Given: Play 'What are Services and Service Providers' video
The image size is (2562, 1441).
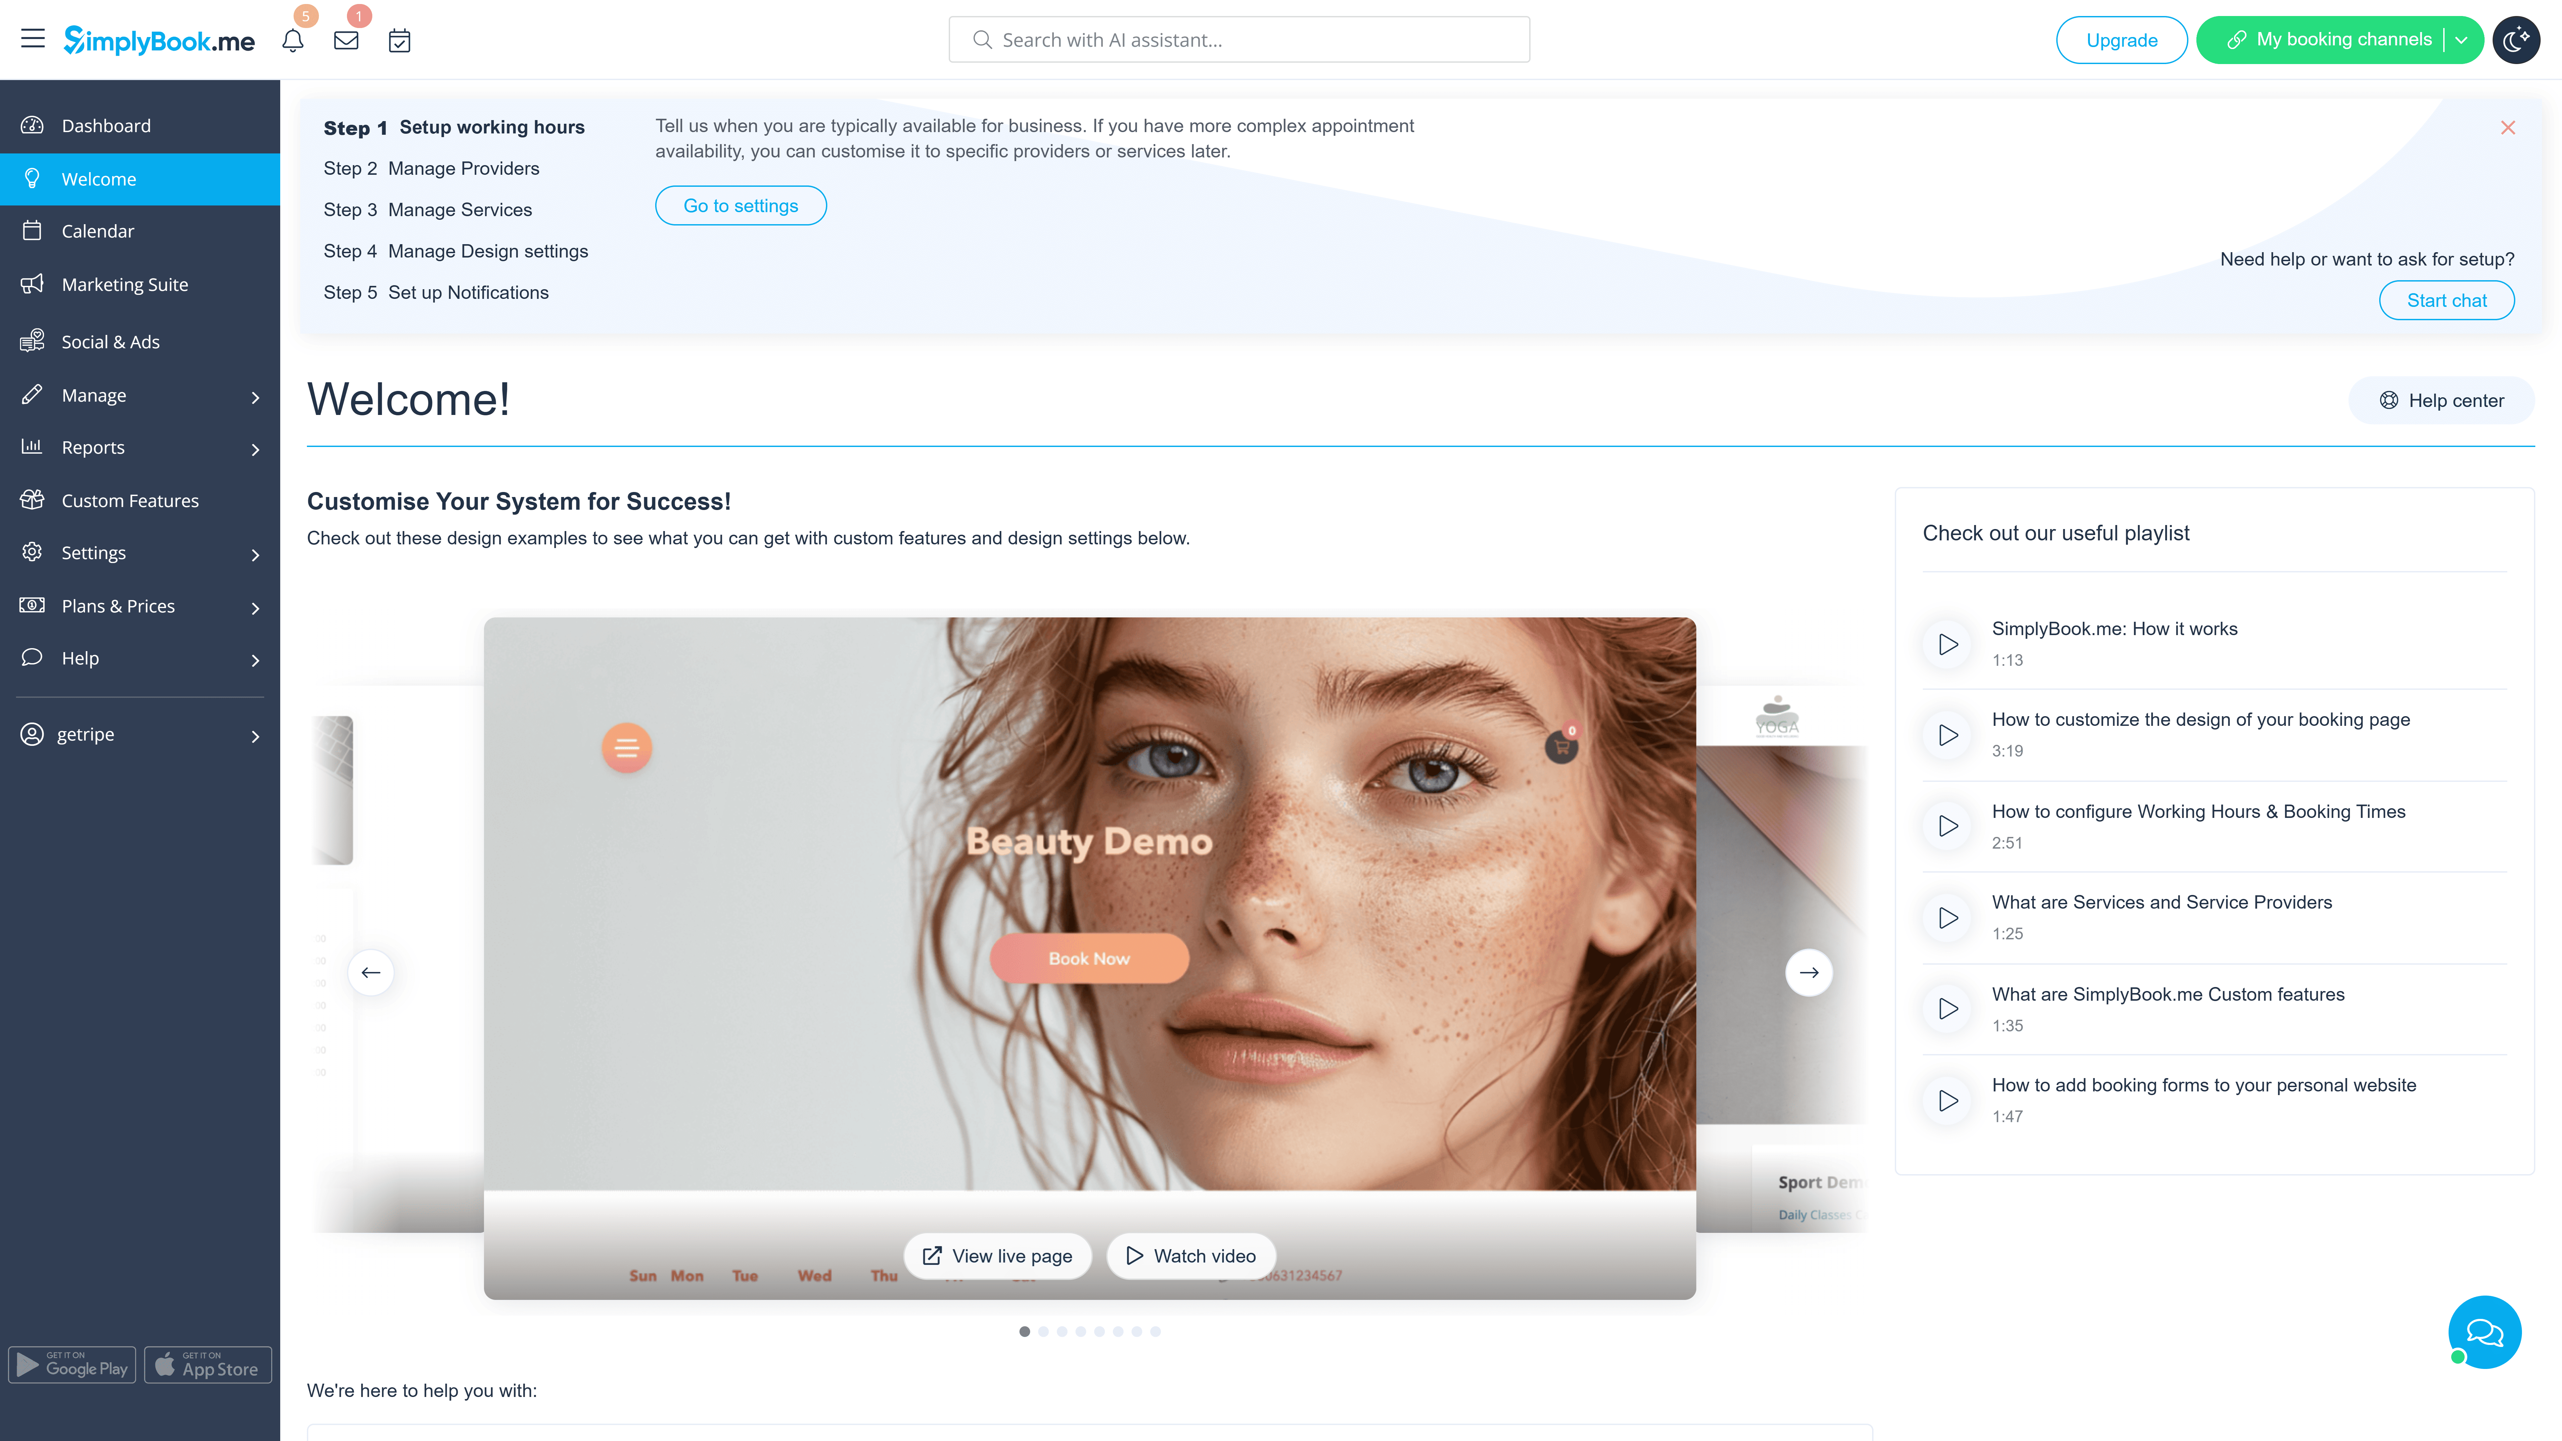Looking at the screenshot, I should pyautogui.click(x=1948, y=918).
